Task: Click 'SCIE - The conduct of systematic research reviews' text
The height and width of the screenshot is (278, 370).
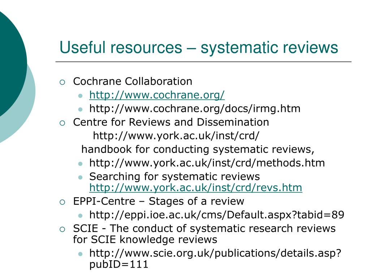Action: click(205, 229)
